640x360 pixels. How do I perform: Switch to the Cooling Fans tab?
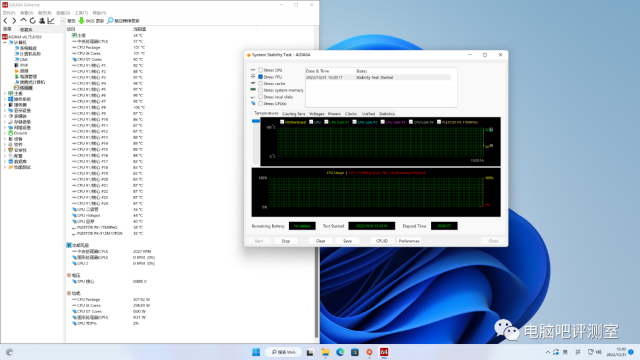293,114
